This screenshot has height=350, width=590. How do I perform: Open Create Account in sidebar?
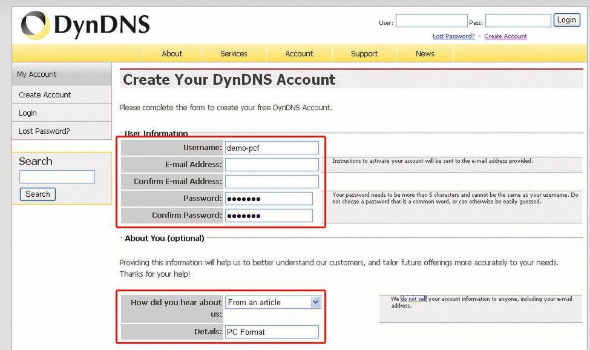coord(62,95)
